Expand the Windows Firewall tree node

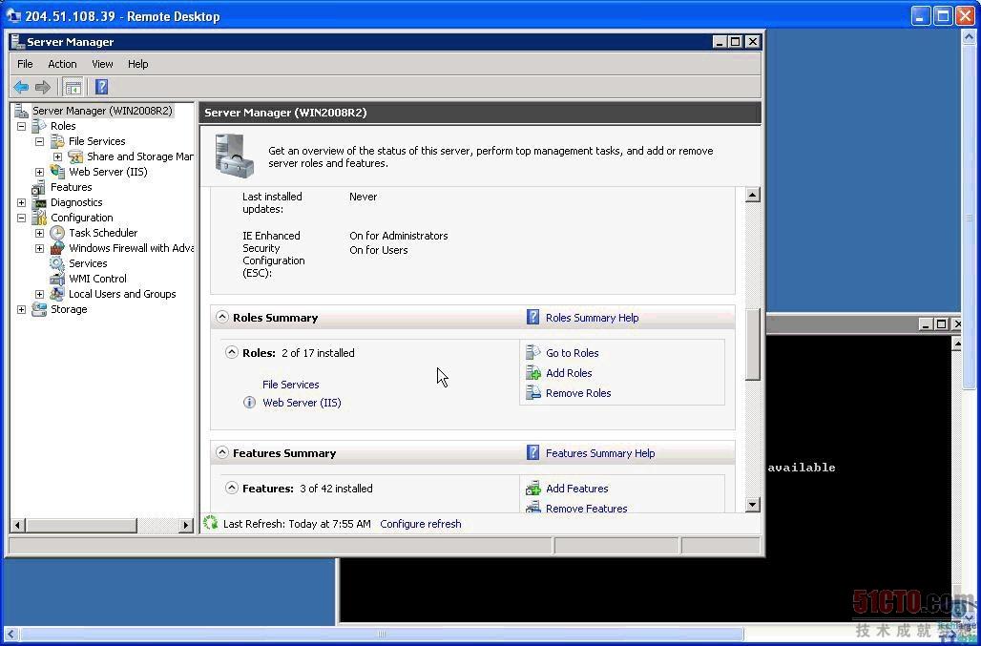click(x=39, y=248)
